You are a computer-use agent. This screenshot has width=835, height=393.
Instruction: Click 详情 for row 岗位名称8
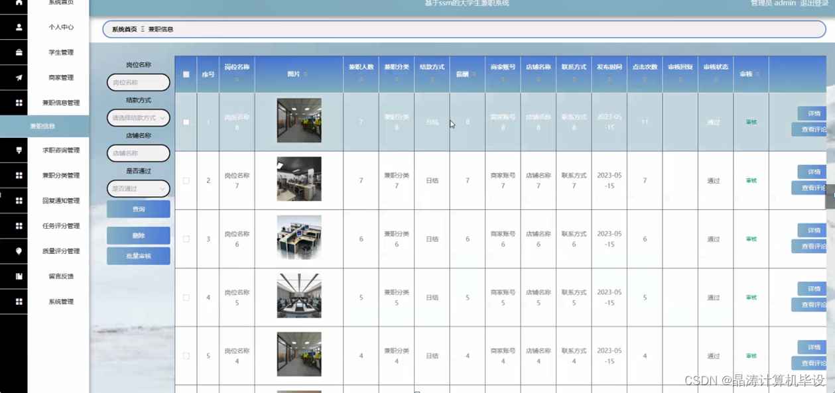(812, 113)
